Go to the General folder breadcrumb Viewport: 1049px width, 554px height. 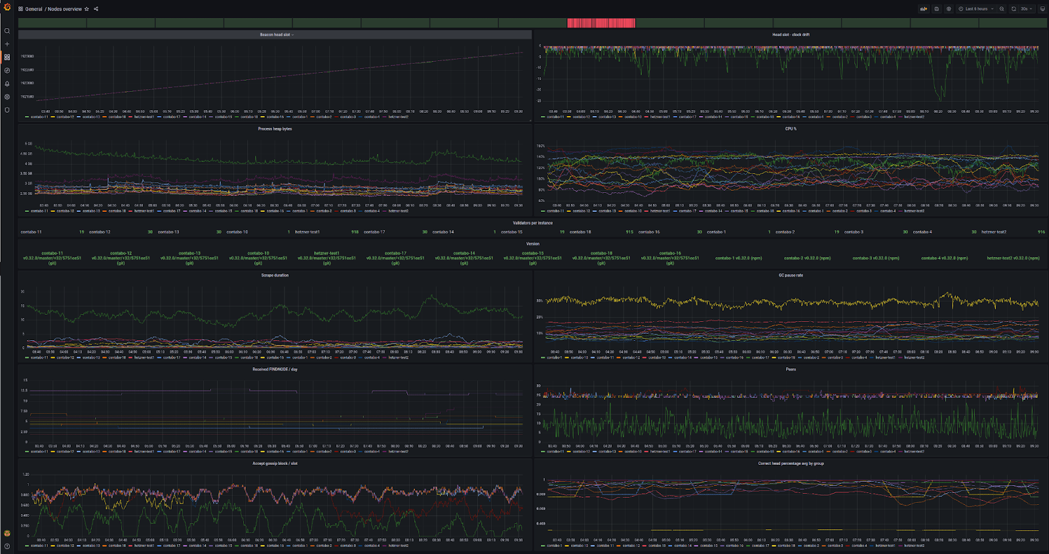34,9
